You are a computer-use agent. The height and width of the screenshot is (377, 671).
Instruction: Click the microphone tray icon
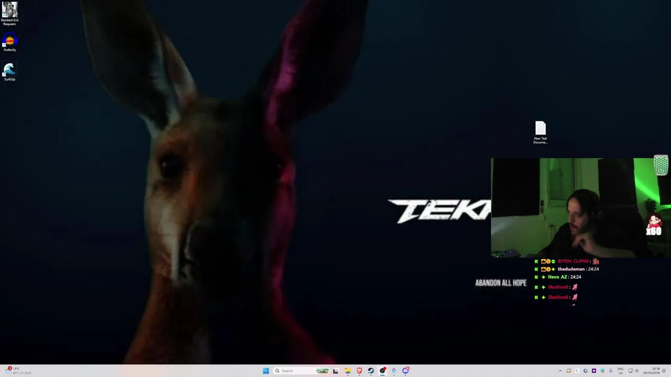click(x=611, y=371)
